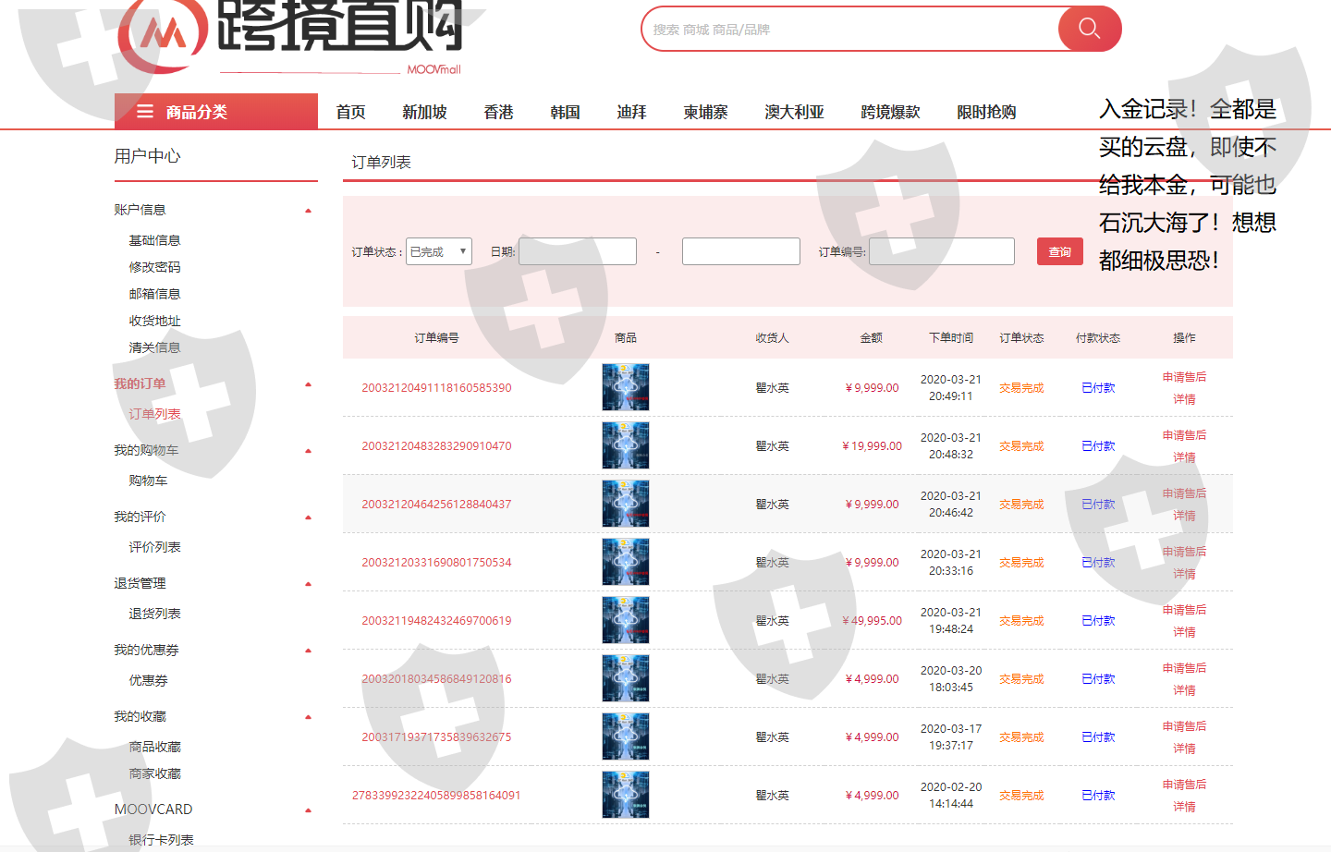Image resolution: width=1331 pixels, height=852 pixels.
Task: Click the end date input field
Action: pos(741,251)
